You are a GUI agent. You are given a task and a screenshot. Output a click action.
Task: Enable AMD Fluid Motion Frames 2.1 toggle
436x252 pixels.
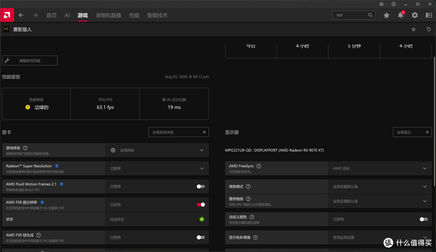pos(201,186)
